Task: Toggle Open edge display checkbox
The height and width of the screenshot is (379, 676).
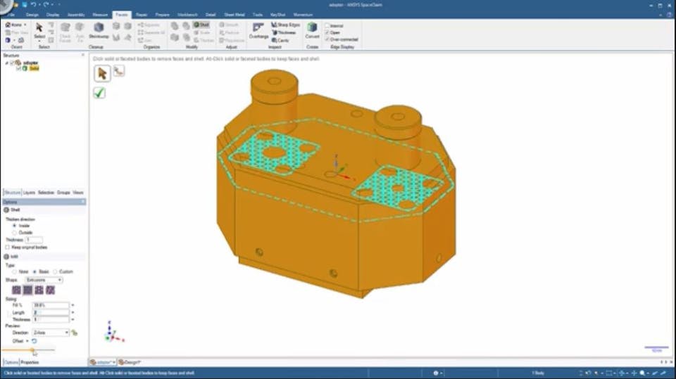Action: click(327, 33)
